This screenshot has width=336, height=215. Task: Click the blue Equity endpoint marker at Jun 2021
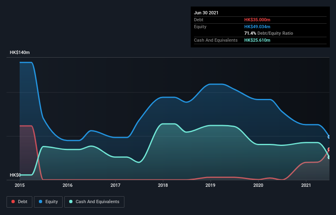click(x=329, y=137)
